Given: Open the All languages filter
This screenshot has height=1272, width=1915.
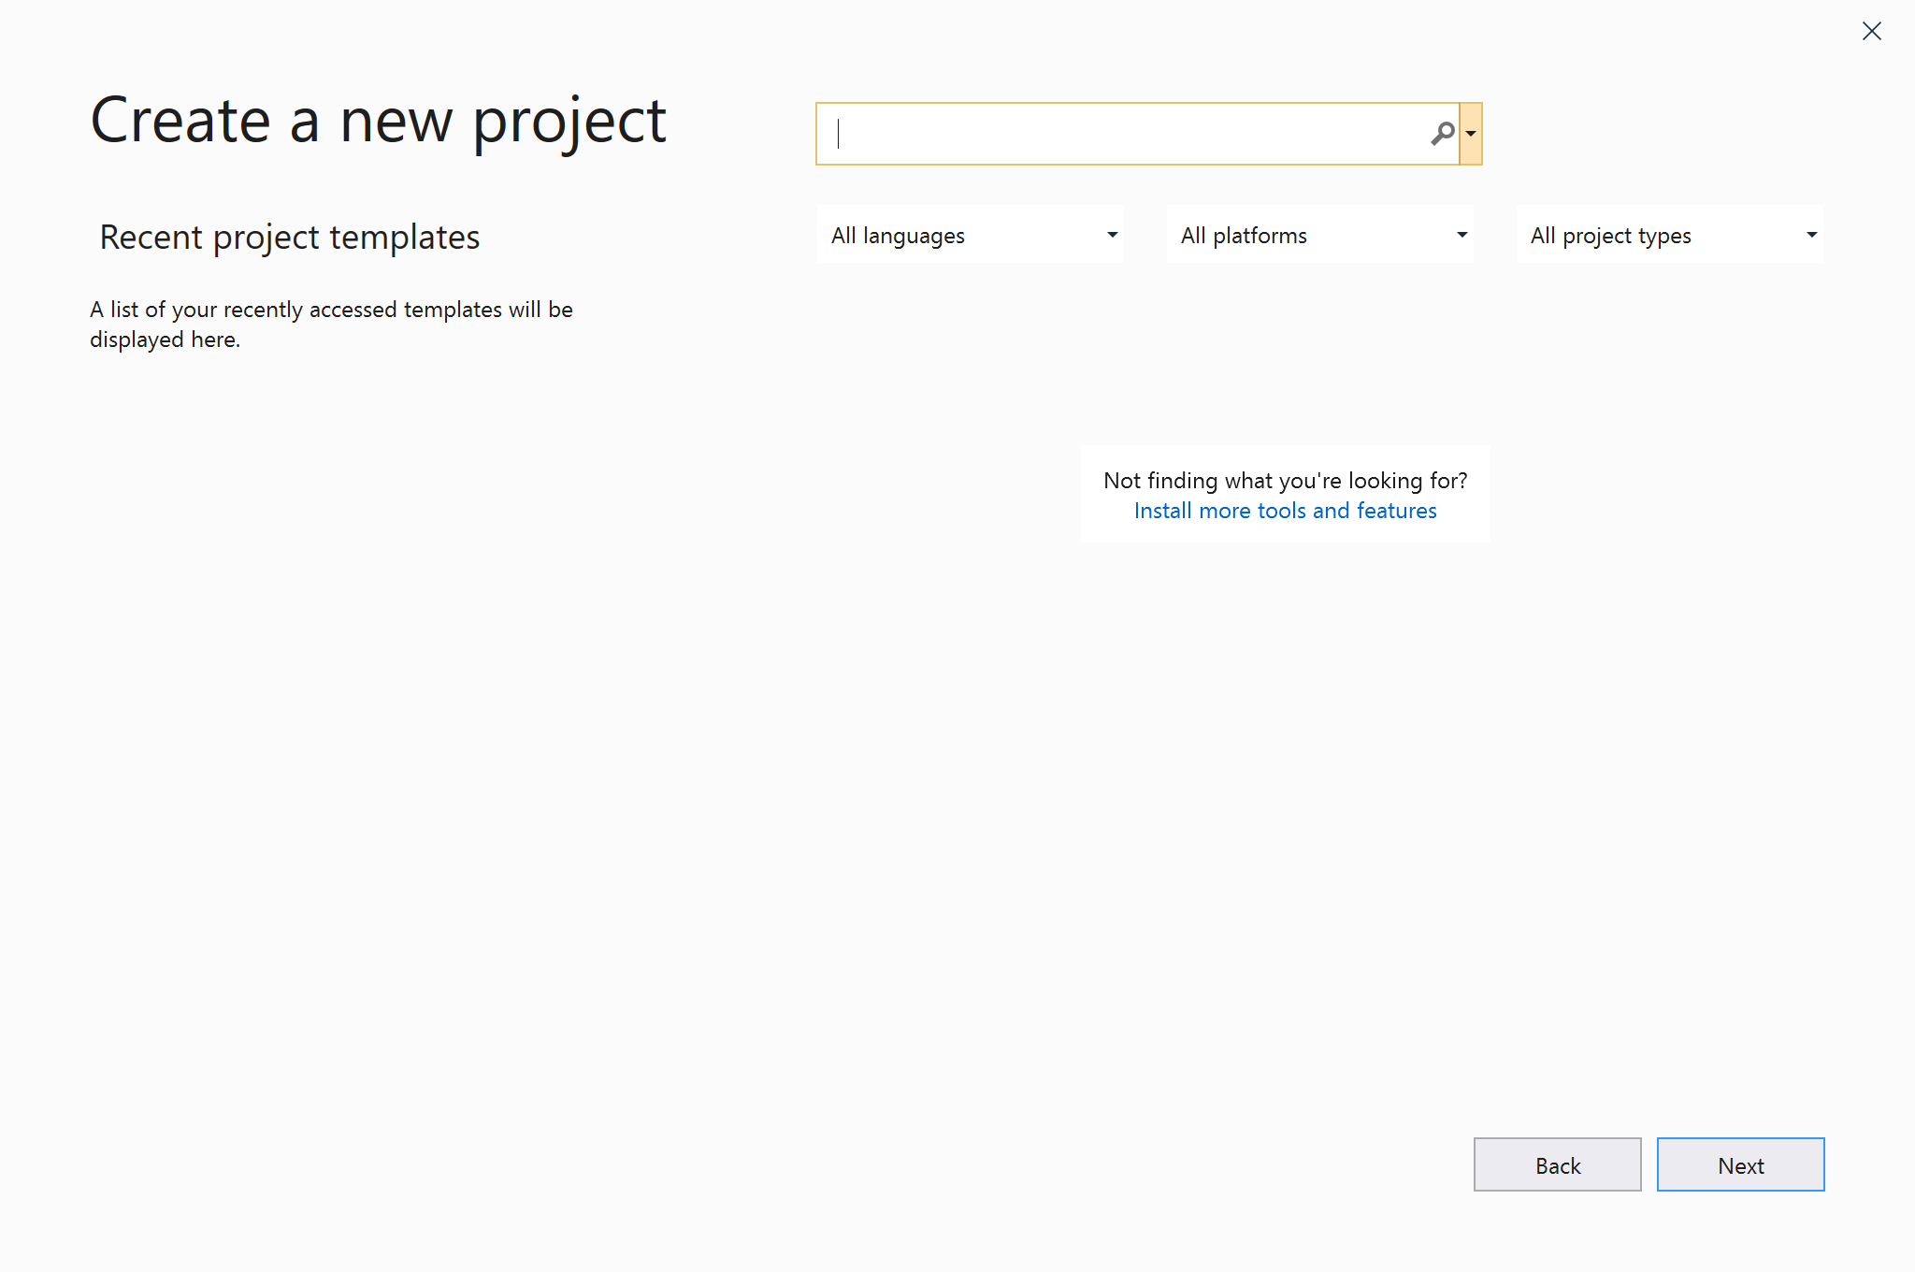Looking at the screenshot, I should (970, 235).
